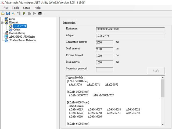Click the support list scroll-down arrow
The height and width of the screenshot is (129, 172).
[163, 124]
